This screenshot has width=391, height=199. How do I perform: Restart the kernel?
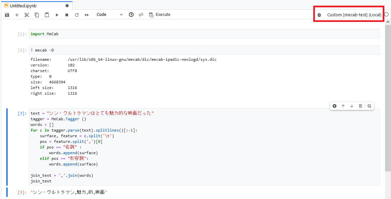(x=77, y=15)
